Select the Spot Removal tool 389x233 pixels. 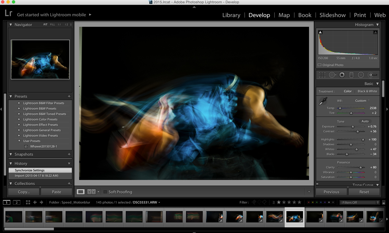[332, 75]
